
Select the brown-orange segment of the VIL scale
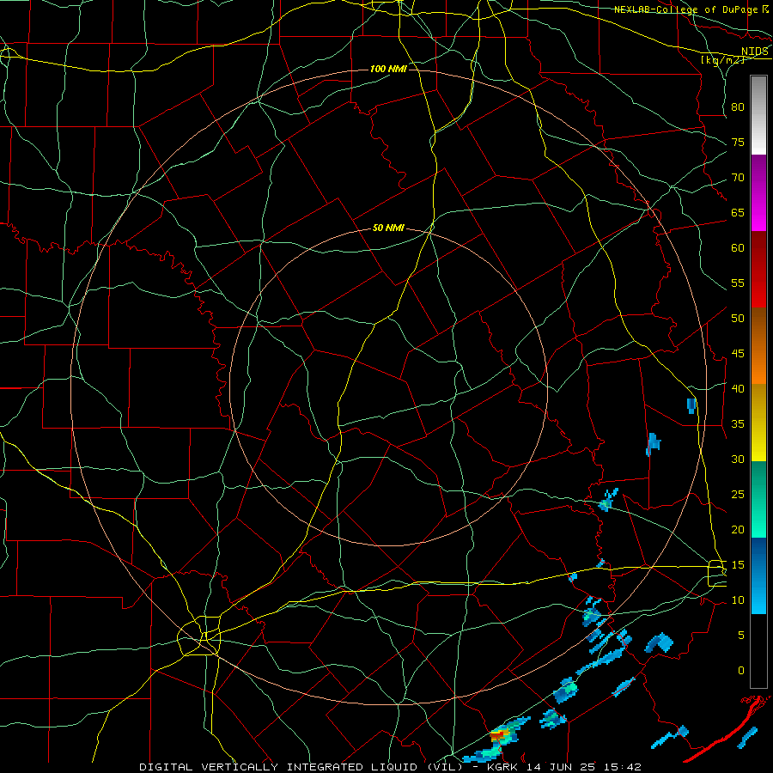[x=758, y=346]
